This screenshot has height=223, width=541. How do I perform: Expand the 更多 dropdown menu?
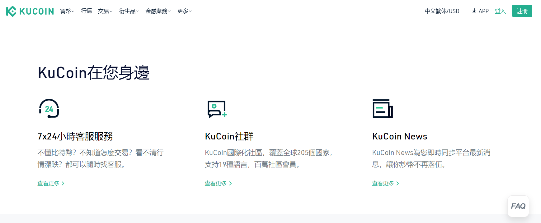[x=185, y=11]
